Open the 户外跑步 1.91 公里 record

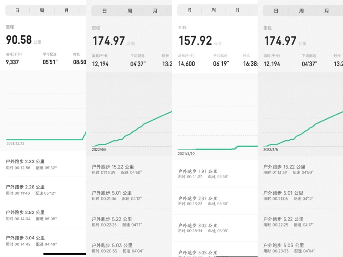point(215,174)
